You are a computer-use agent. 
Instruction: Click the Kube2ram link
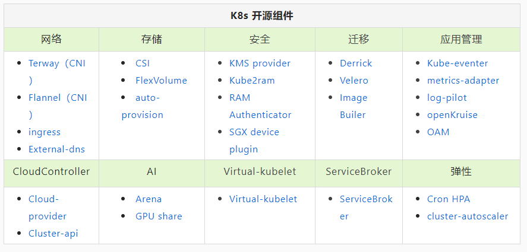pos(252,81)
